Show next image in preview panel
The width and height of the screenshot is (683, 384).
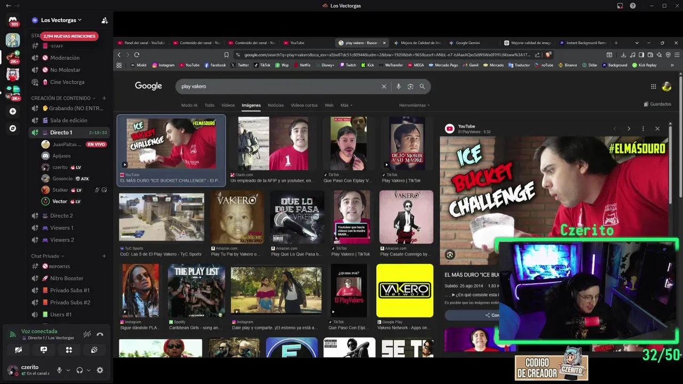(629, 129)
